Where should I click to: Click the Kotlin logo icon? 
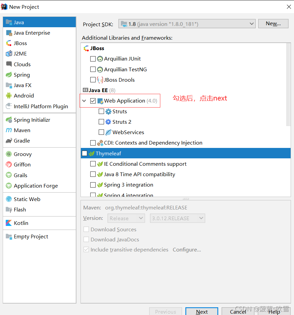[9, 223]
